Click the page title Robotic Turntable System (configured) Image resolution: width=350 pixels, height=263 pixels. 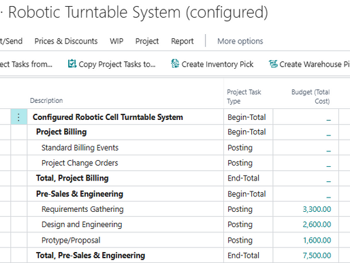138,12
